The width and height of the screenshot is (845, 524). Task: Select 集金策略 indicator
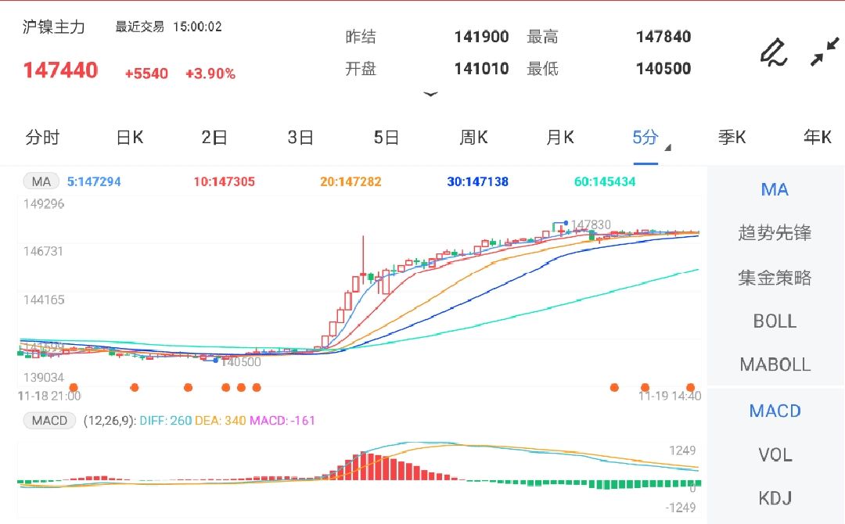[x=775, y=278]
